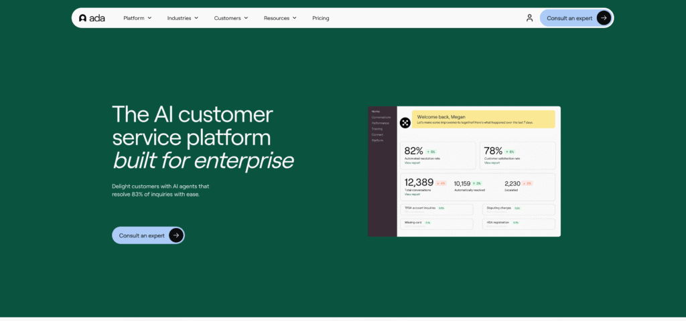Select Conversations in the dashboard sidebar
686x321 pixels.
point(381,117)
